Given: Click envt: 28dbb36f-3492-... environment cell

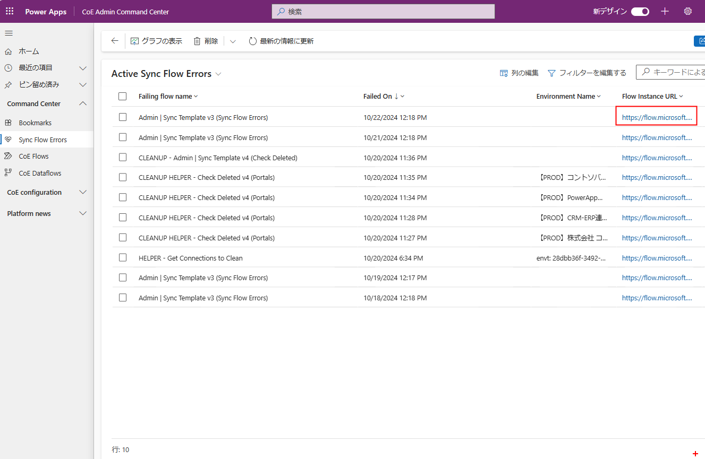Looking at the screenshot, I should click(x=571, y=258).
